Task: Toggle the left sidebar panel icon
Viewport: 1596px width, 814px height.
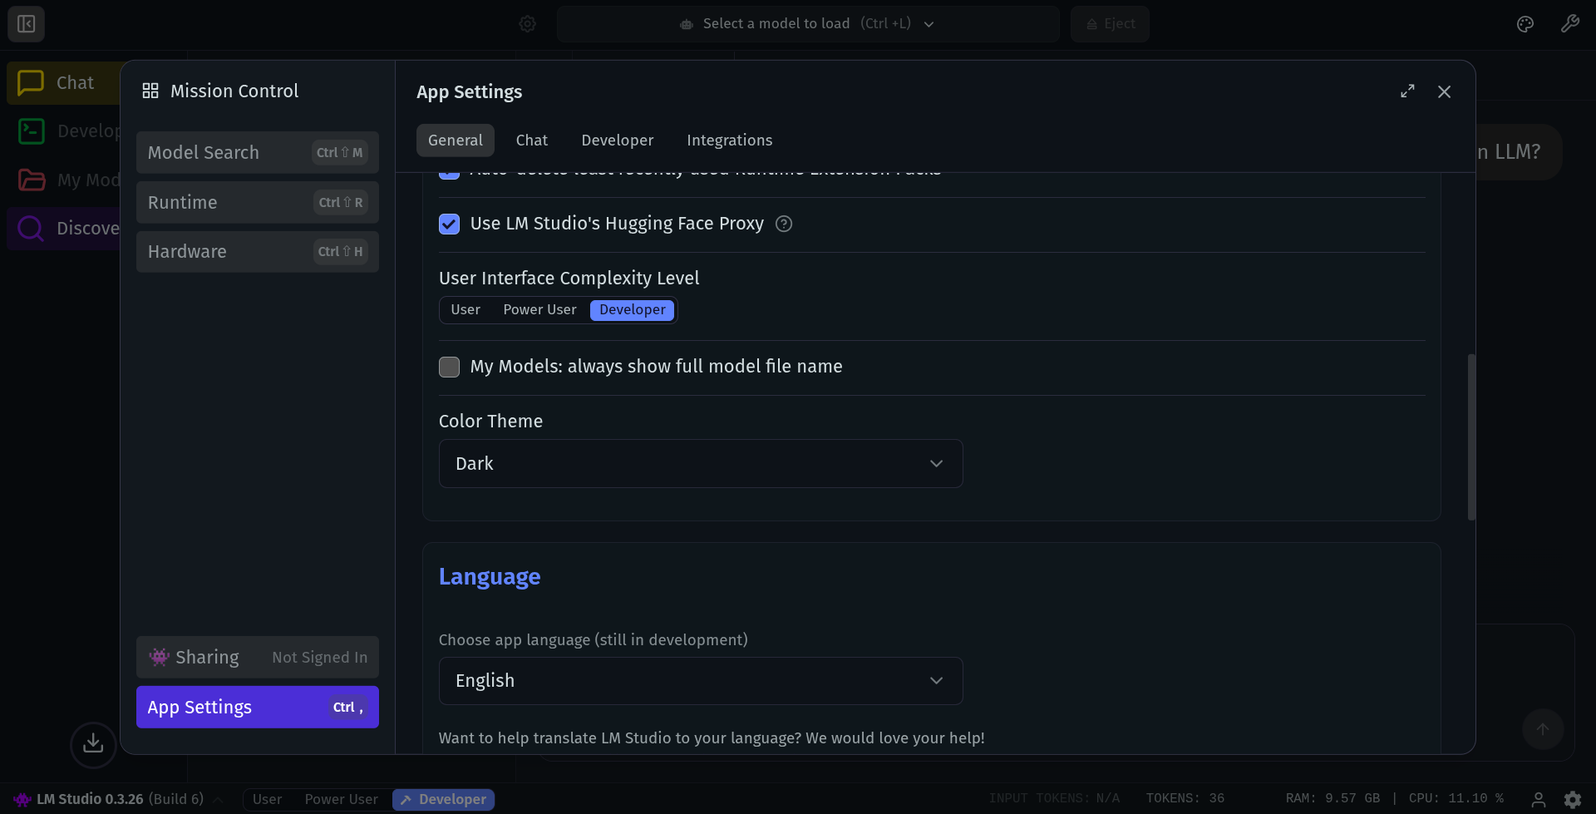Action: (x=26, y=24)
